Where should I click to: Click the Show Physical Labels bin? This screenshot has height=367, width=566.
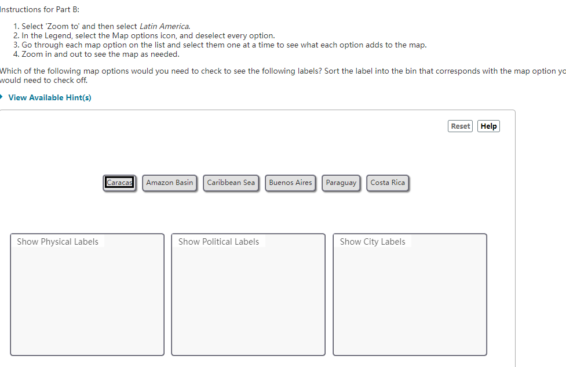(86, 296)
